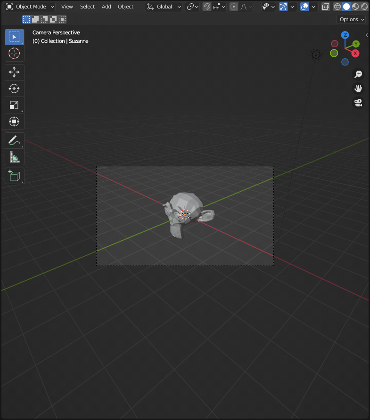Open object visibility and selectability dropdown

pyautogui.click(x=268, y=7)
